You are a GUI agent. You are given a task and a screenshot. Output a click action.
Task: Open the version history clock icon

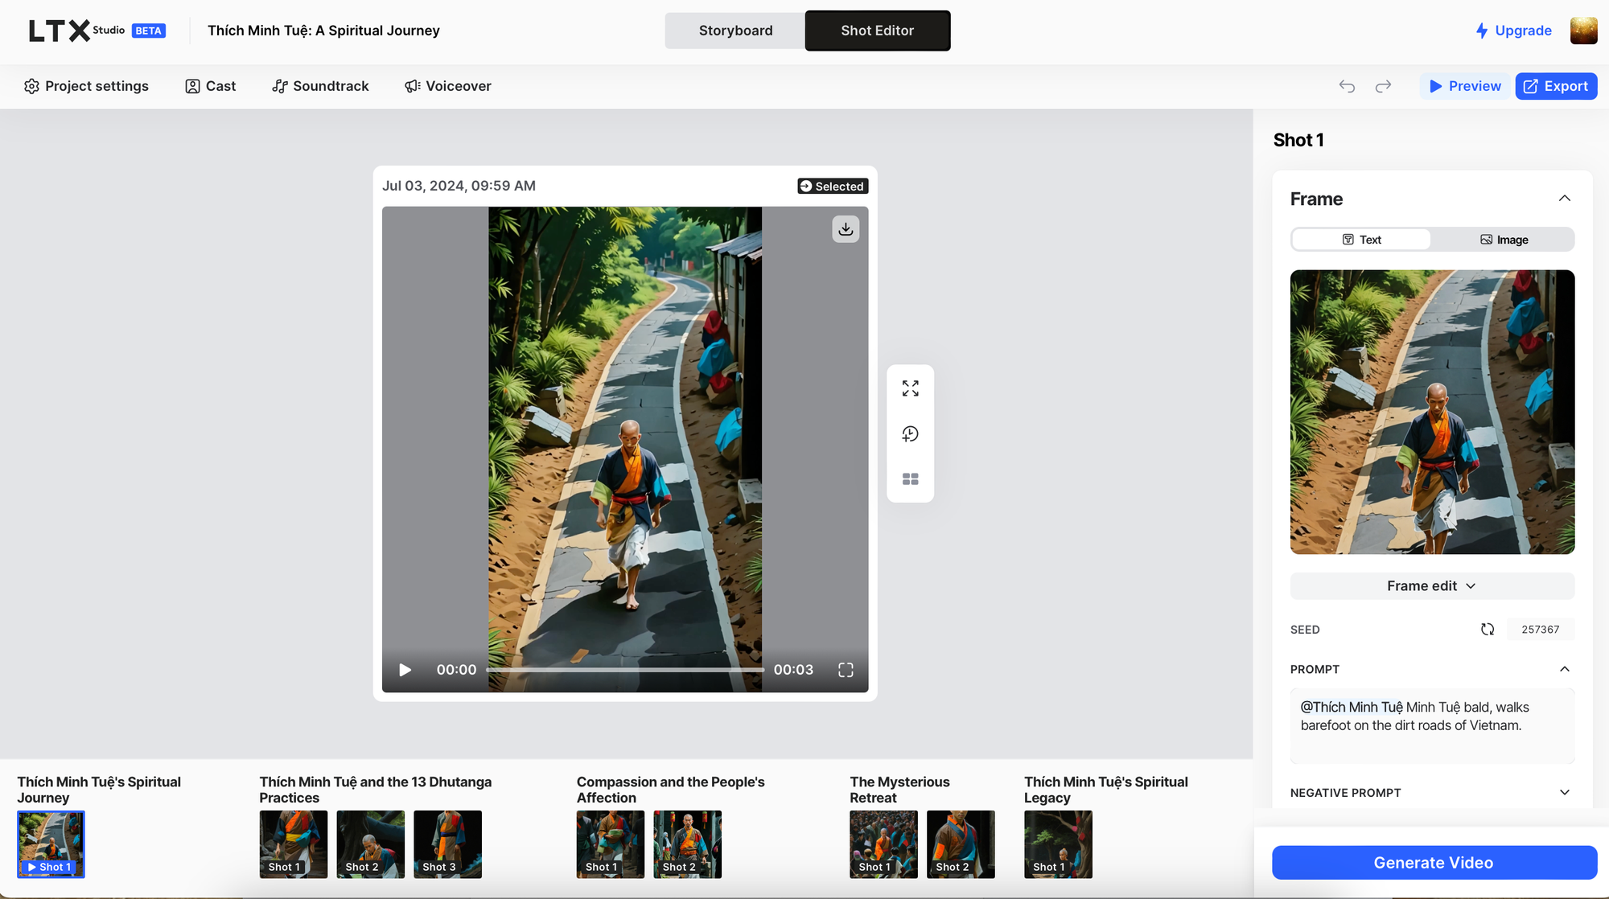(x=910, y=434)
